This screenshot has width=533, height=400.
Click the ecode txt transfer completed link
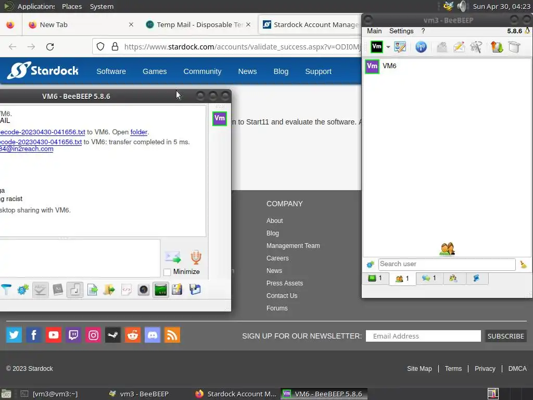(41, 142)
